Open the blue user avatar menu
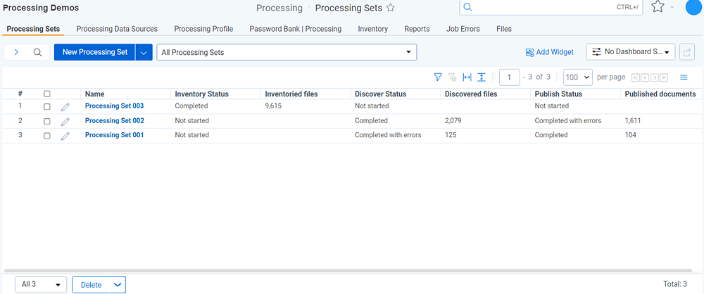The image size is (704, 294). (x=693, y=7)
